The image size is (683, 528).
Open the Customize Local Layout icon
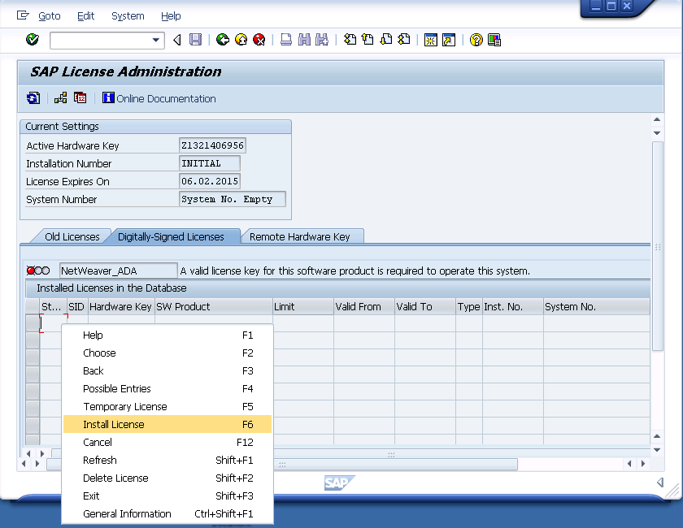tap(494, 40)
